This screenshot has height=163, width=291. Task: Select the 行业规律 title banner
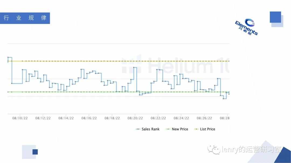click(25, 18)
